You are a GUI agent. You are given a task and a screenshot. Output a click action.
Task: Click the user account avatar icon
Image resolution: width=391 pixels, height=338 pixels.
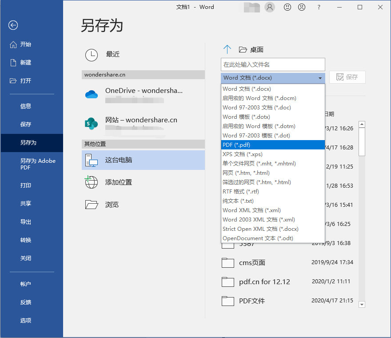270,7
